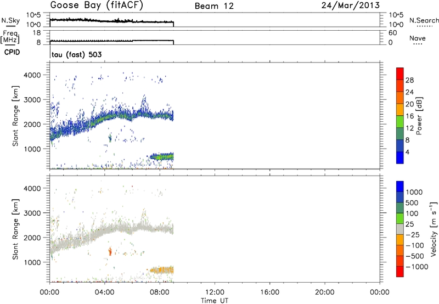
Task: Click the '2000' range tick in velocity panel
Action: (32, 238)
